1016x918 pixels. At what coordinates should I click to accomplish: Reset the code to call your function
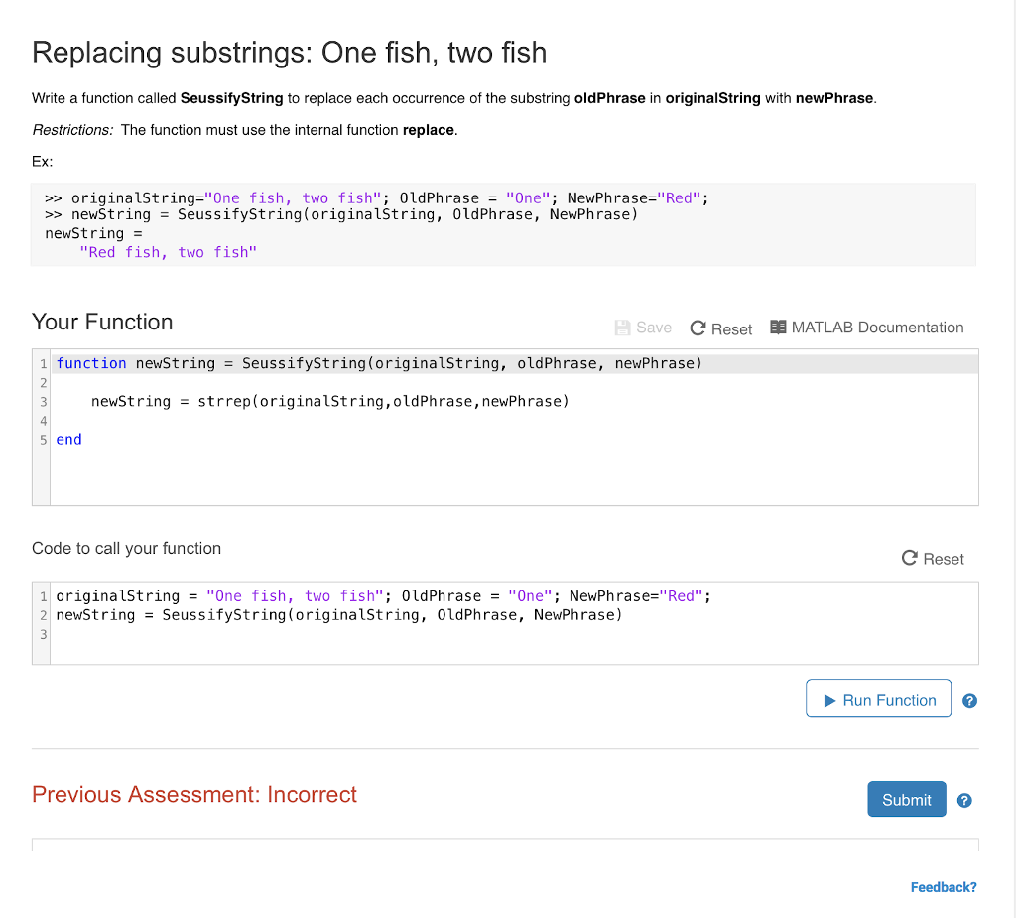click(x=933, y=559)
